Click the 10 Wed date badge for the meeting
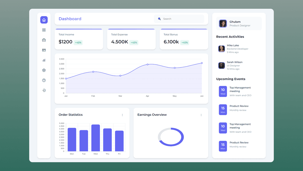 (222, 91)
